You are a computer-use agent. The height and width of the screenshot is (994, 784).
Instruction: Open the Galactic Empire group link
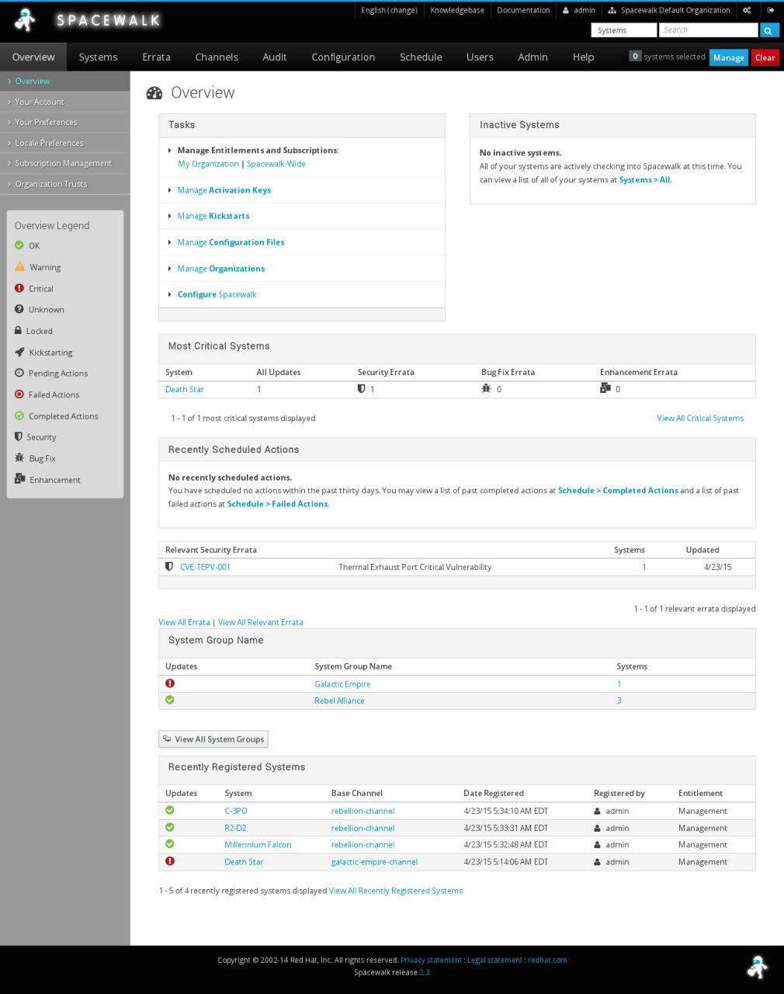pos(342,684)
